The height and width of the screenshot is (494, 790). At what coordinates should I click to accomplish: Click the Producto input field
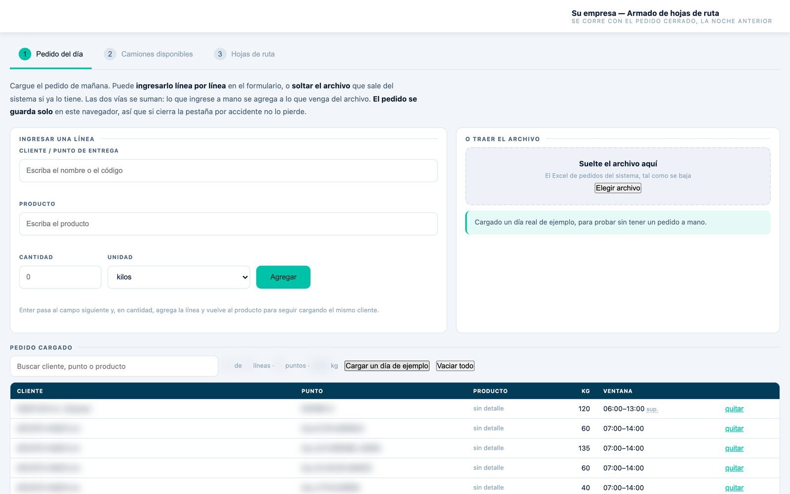click(x=228, y=224)
